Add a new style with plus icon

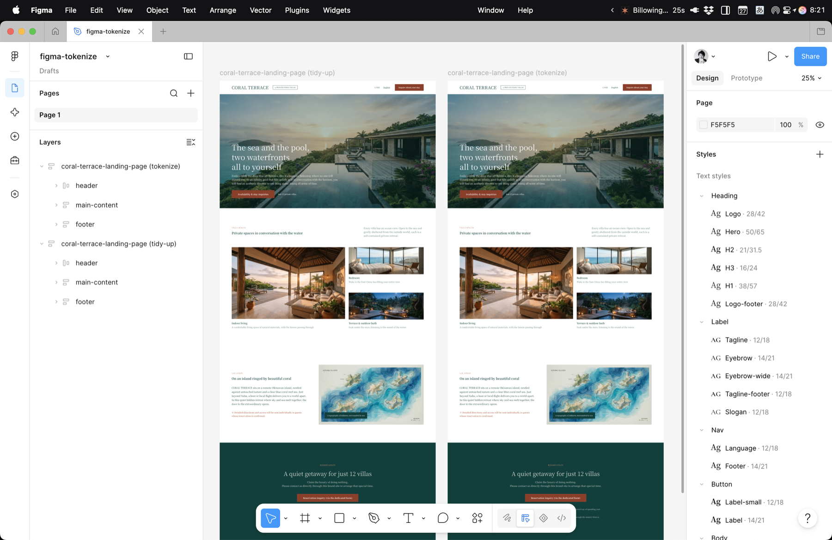pos(820,154)
